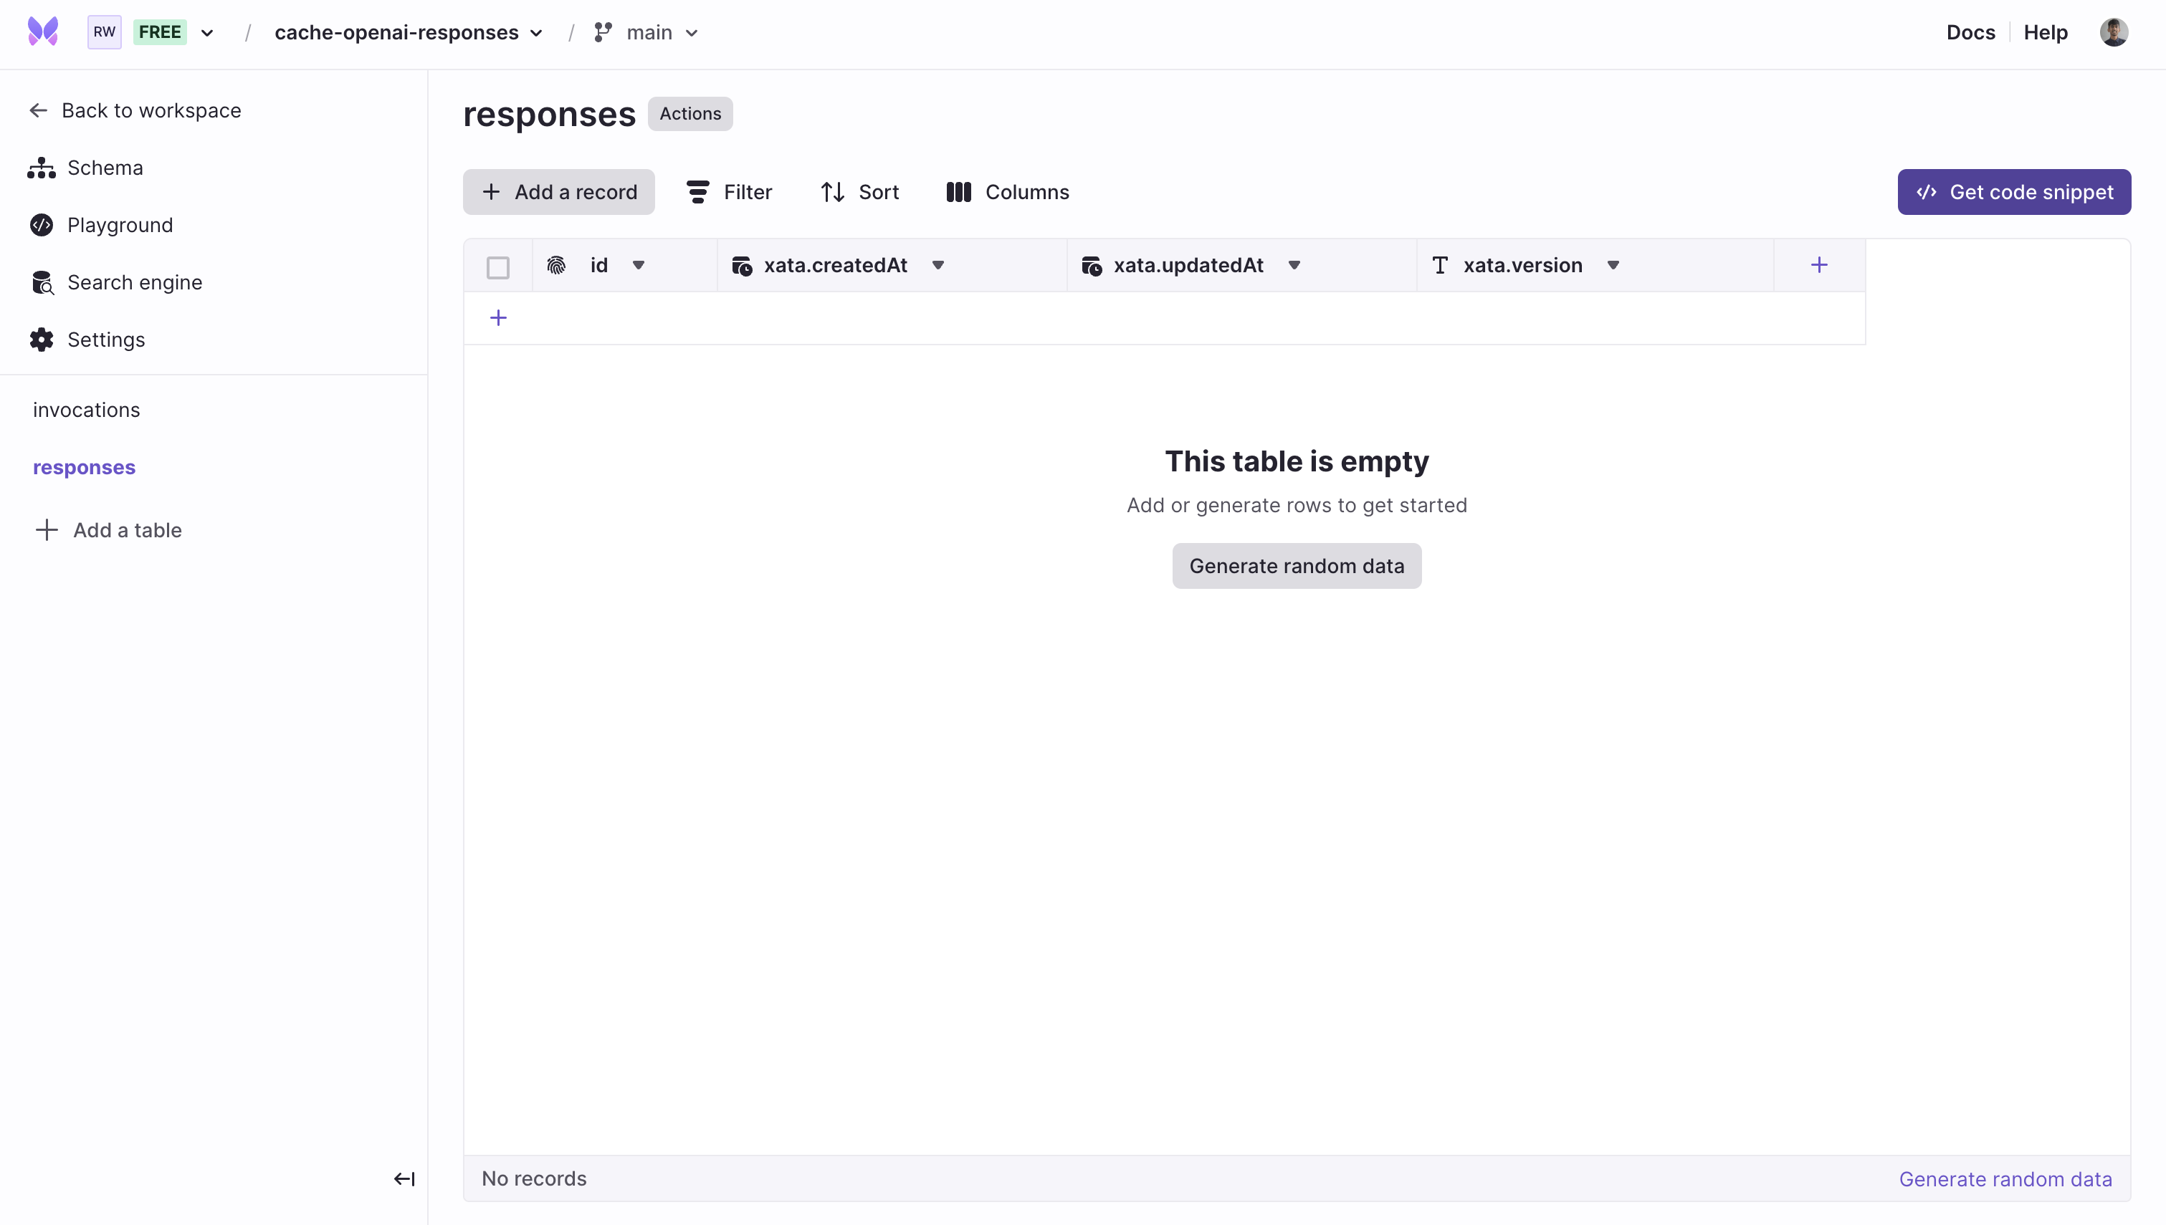Click the footer Generate random data link
The image size is (2166, 1225).
(x=2005, y=1178)
